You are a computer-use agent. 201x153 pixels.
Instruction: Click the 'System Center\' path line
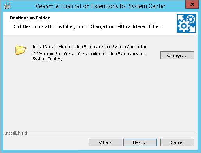tap(47, 59)
